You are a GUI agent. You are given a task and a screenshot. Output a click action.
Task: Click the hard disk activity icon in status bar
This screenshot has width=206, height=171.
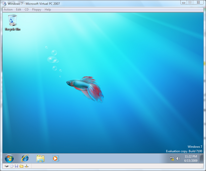point(6,166)
